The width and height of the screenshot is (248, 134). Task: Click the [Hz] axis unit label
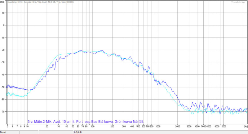(245, 127)
